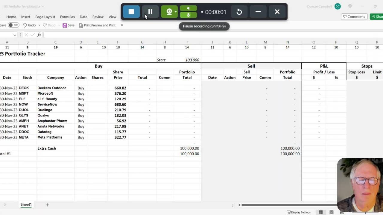Viewport: 383px width, 215px height.
Task: Confirm the formula bar entry checkmark
Action: (32, 35)
